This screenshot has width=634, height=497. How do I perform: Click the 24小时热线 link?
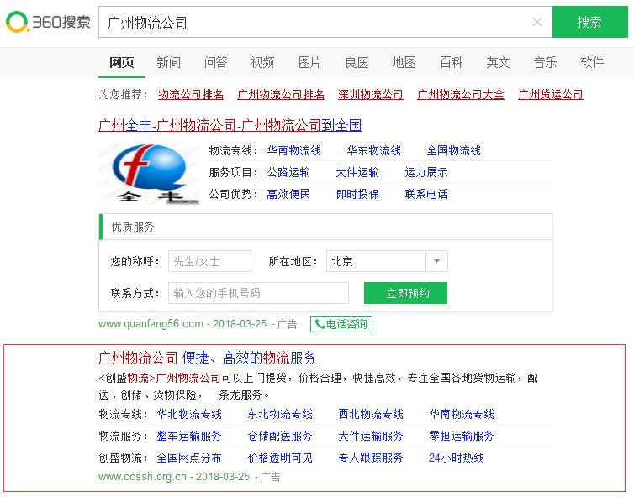click(456, 458)
